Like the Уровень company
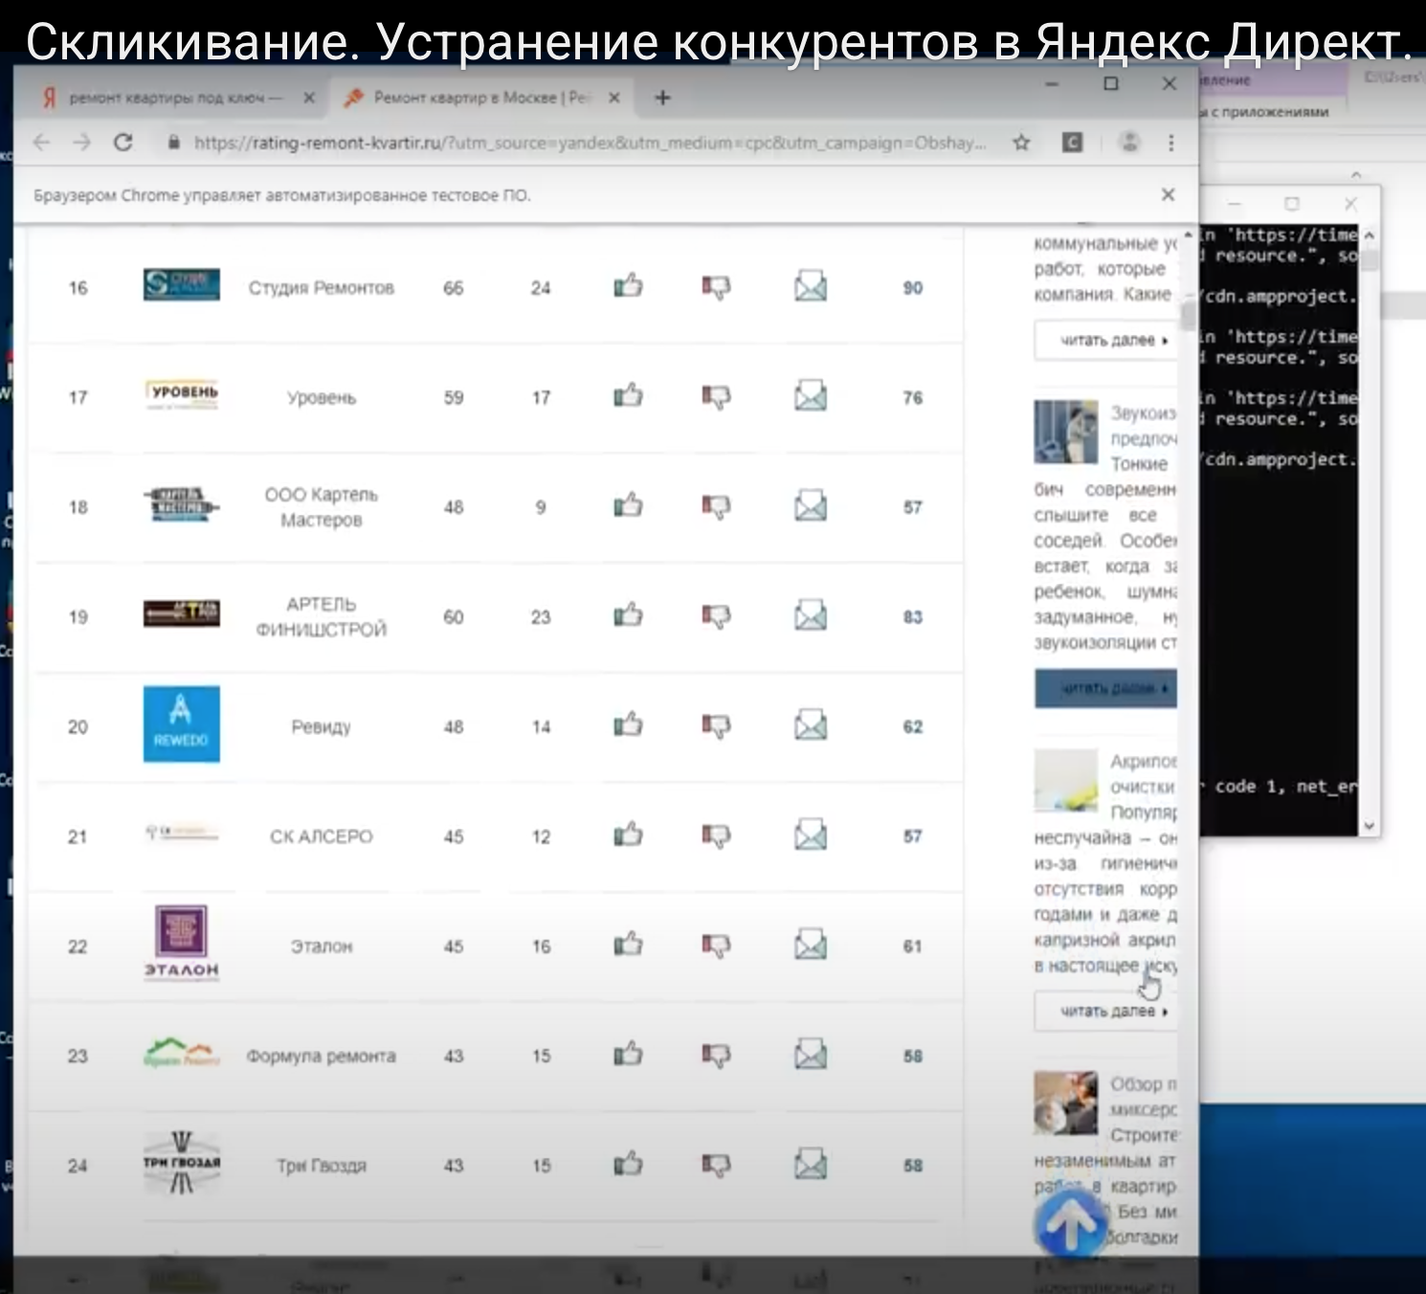The height and width of the screenshot is (1294, 1426). click(x=628, y=395)
